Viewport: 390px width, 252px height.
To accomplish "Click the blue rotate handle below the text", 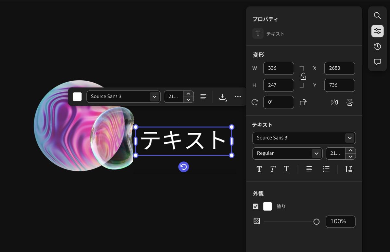I will (184, 166).
